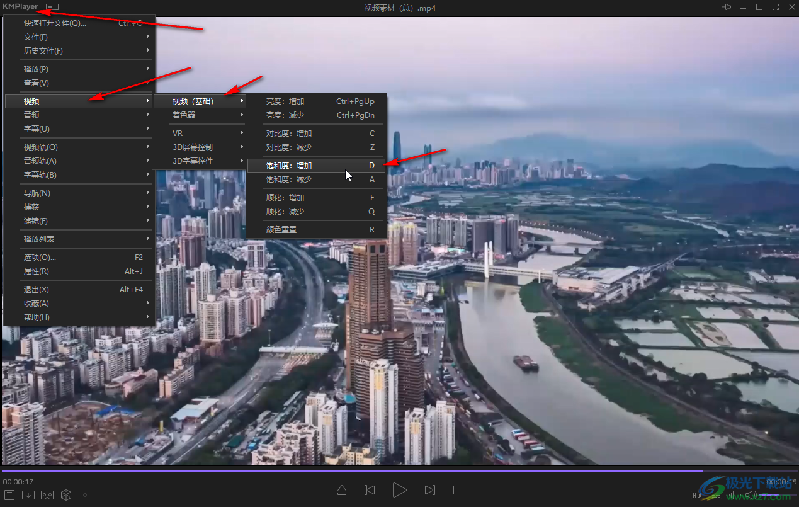This screenshot has width=799, height=507.
Task: Open the 查看(V) menu entry
Action: point(79,83)
